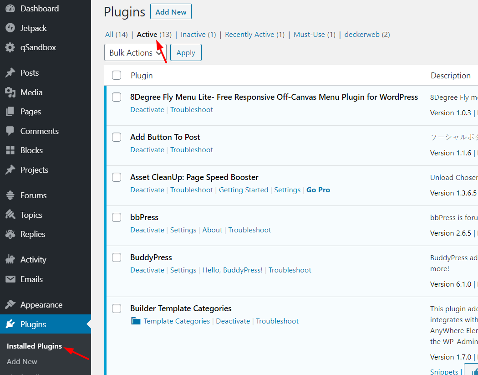
Task: Open the Recently Active (1) filter
Action: [254, 35]
